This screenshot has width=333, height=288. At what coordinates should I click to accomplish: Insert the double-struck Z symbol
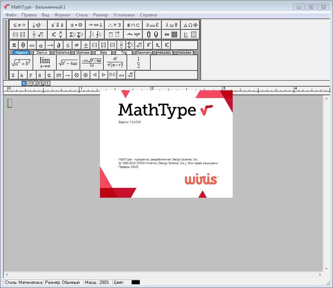(x=13, y=75)
